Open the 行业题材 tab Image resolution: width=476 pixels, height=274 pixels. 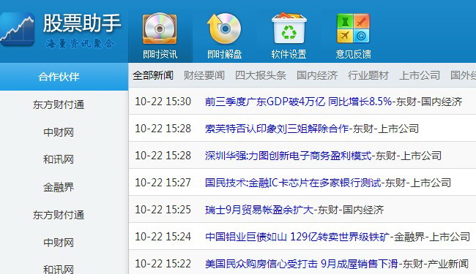point(368,75)
